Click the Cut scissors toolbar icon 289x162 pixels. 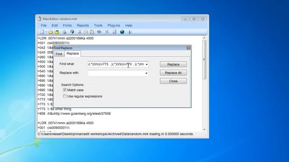point(79,32)
